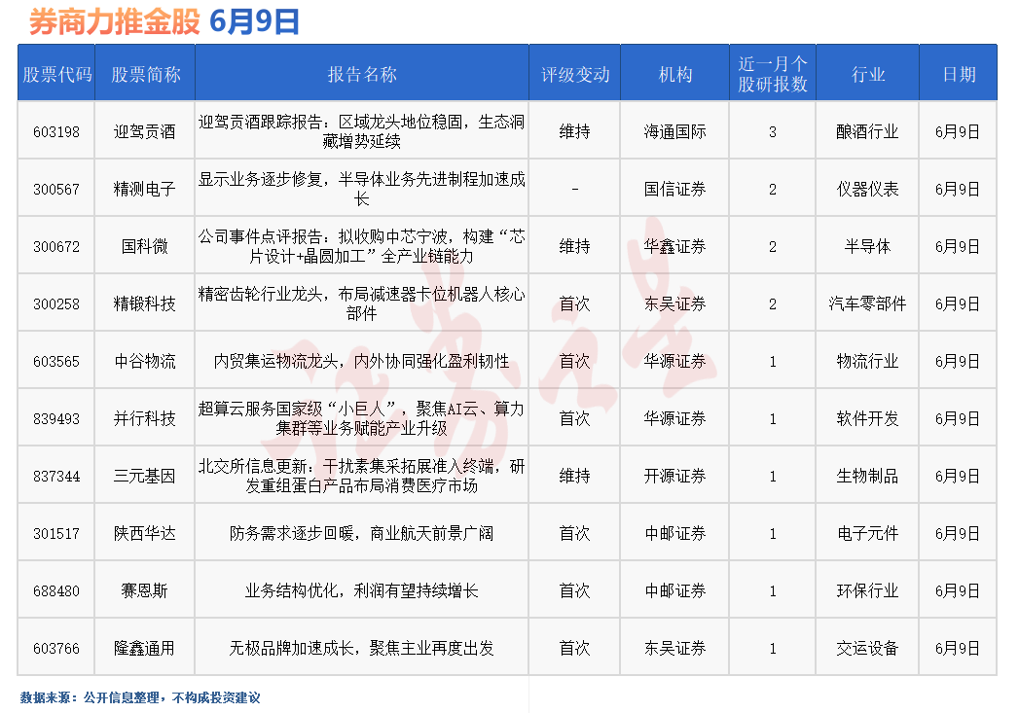The height and width of the screenshot is (713, 1019).
Task: Click report title 超算云服务国家级小巨人
Action: coord(361,418)
